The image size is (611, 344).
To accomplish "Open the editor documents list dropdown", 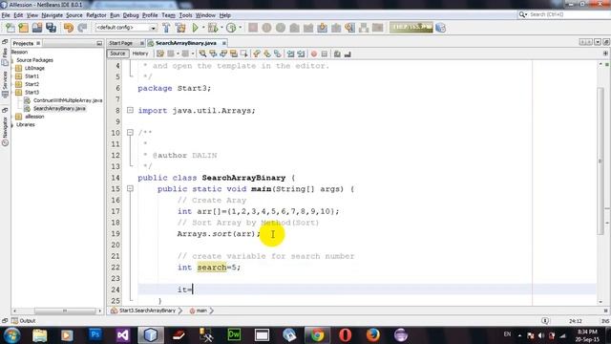I will [598, 42].
